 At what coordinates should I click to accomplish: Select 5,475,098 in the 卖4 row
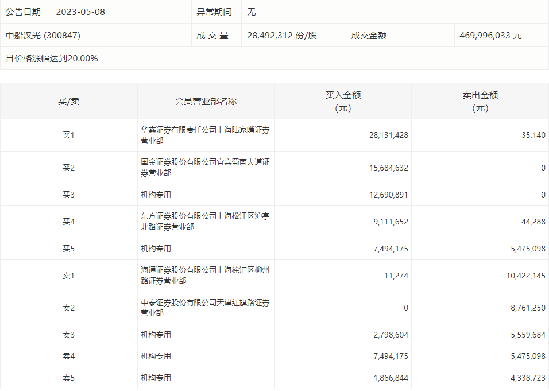[x=528, y=356]
